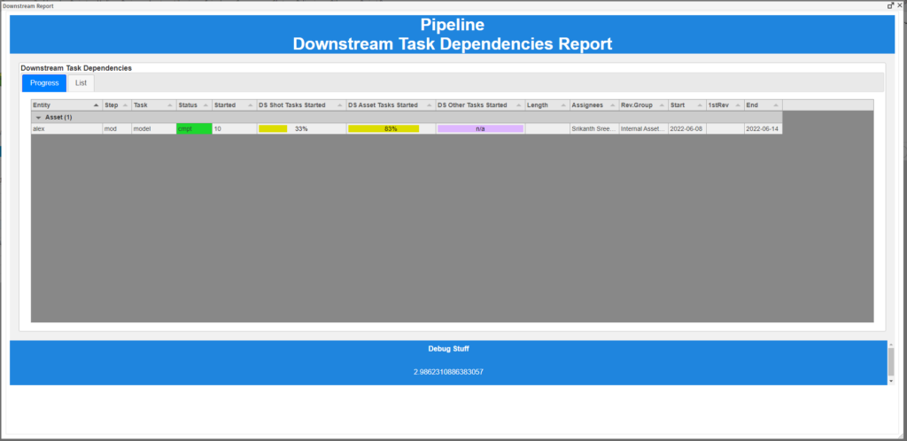This screenshot has width=907, height=441.
Task: Click the 83% asset tasks progress bar
Action: point(390,128)
